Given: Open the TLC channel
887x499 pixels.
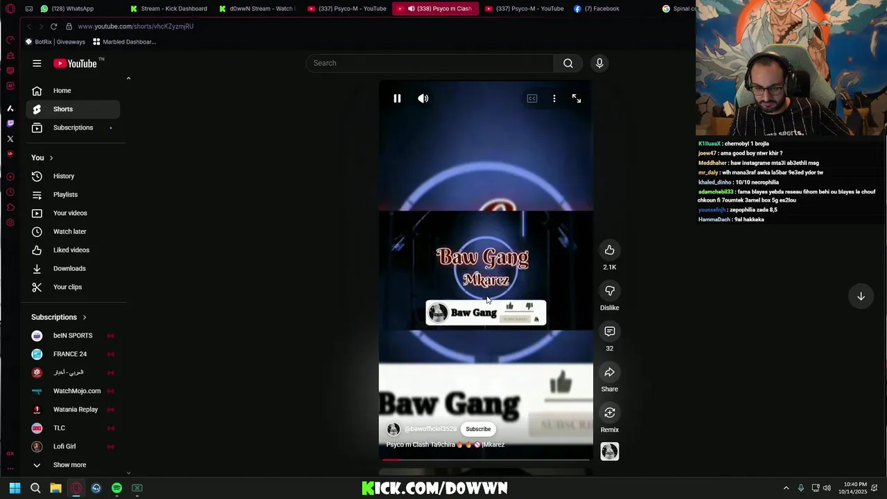Looking at the screenshot, I should tap(73, 428).
